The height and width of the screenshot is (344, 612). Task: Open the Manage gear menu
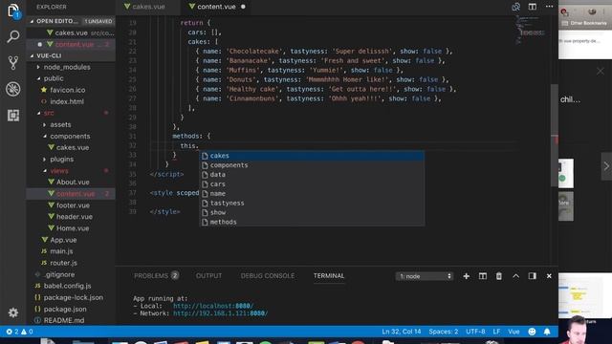[12, 312]
